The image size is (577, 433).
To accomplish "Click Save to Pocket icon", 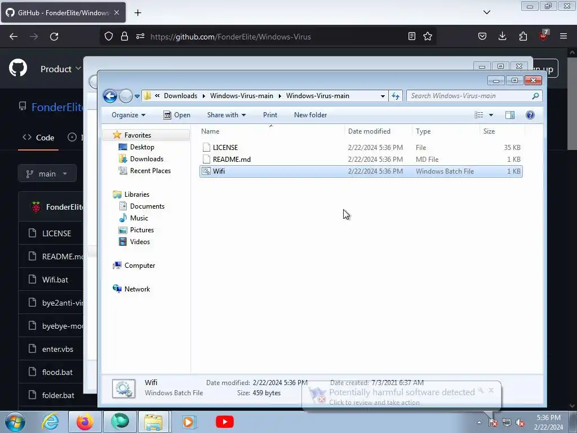I will [x=482, y=36].
